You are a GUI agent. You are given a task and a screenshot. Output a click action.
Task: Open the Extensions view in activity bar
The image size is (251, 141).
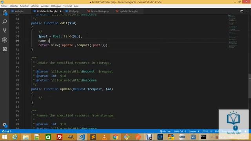pos(4,49)
